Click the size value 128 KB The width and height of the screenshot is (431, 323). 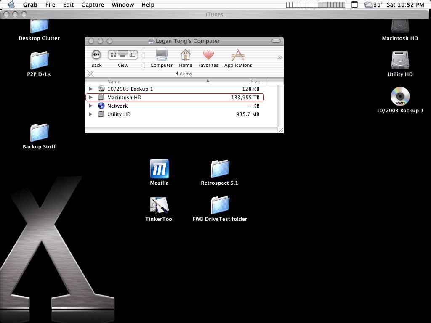click(251, 89)
